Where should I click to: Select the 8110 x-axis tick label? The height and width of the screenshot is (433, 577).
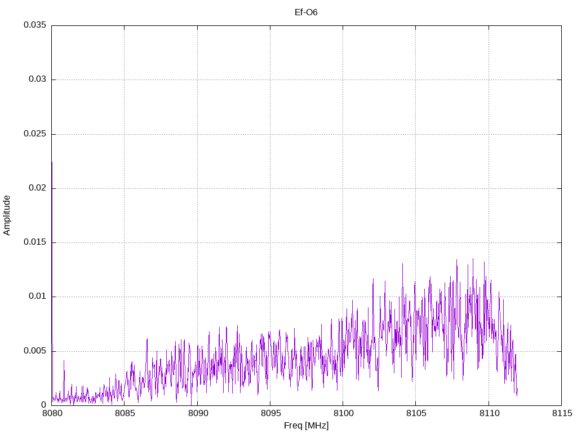click(x=488, y=414)
